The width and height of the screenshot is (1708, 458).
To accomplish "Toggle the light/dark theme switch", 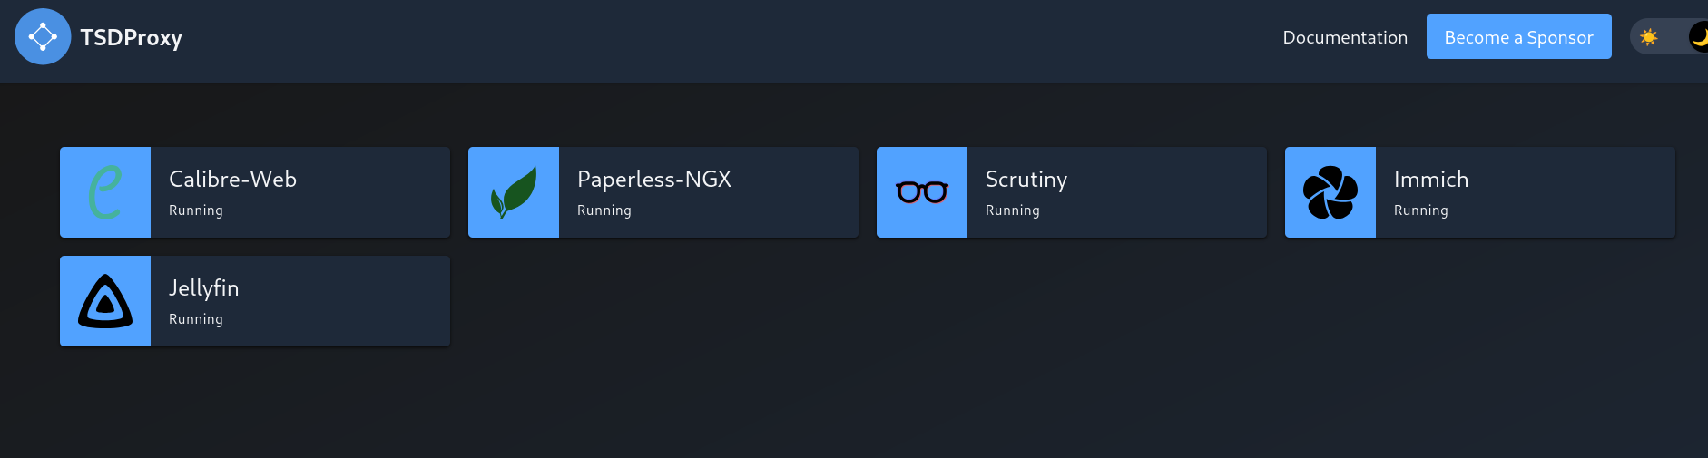I will 1669,37.
